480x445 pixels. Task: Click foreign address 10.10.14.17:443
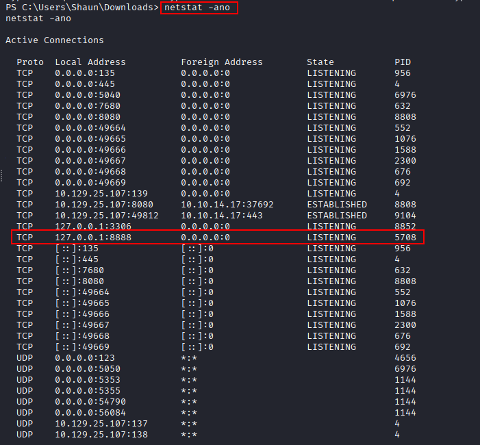[x=222, y=216]
